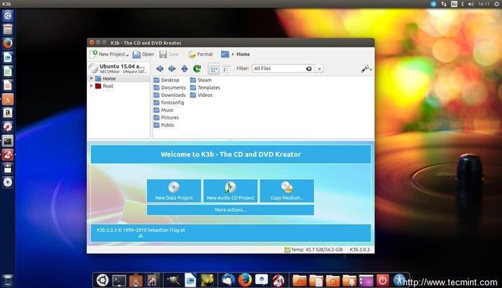
Task: Expand the Home tree node
Action: coord(92,79)
